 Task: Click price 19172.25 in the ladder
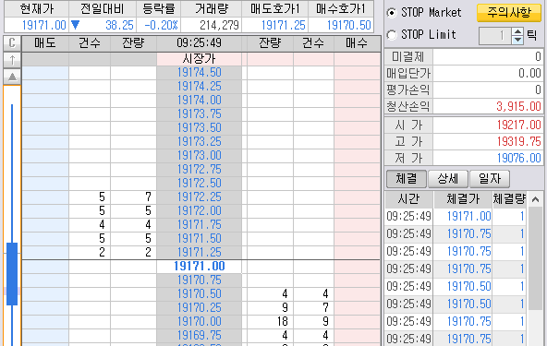200,197
